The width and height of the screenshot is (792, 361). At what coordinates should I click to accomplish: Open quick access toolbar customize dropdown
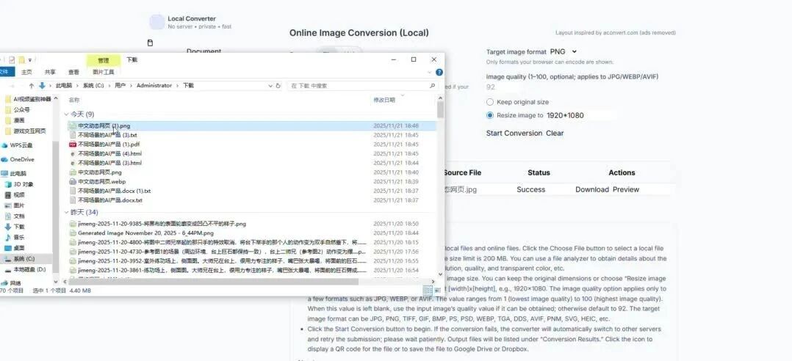tap(30, 60)
